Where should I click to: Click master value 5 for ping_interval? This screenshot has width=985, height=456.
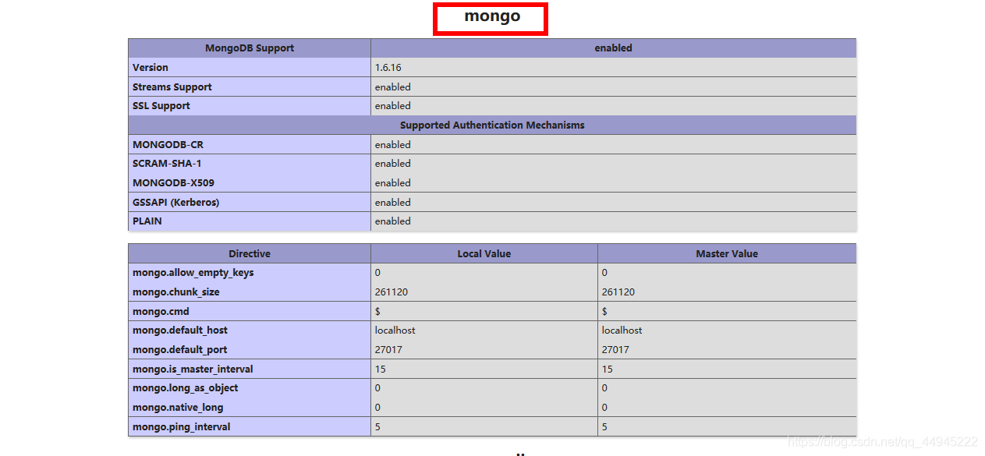pos(604,427)
